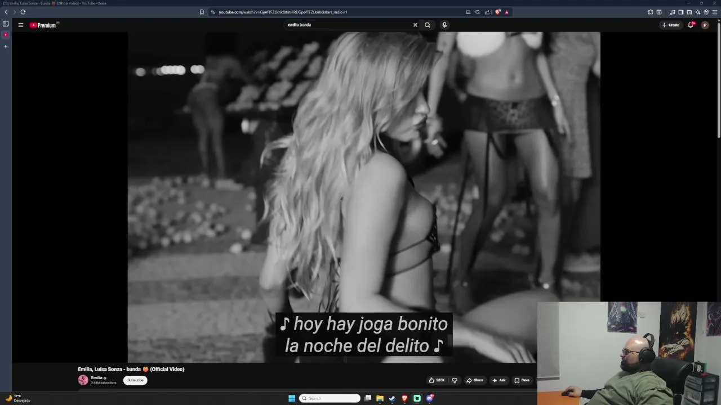Click the Windows taskbar Search box

pos(330,398)
